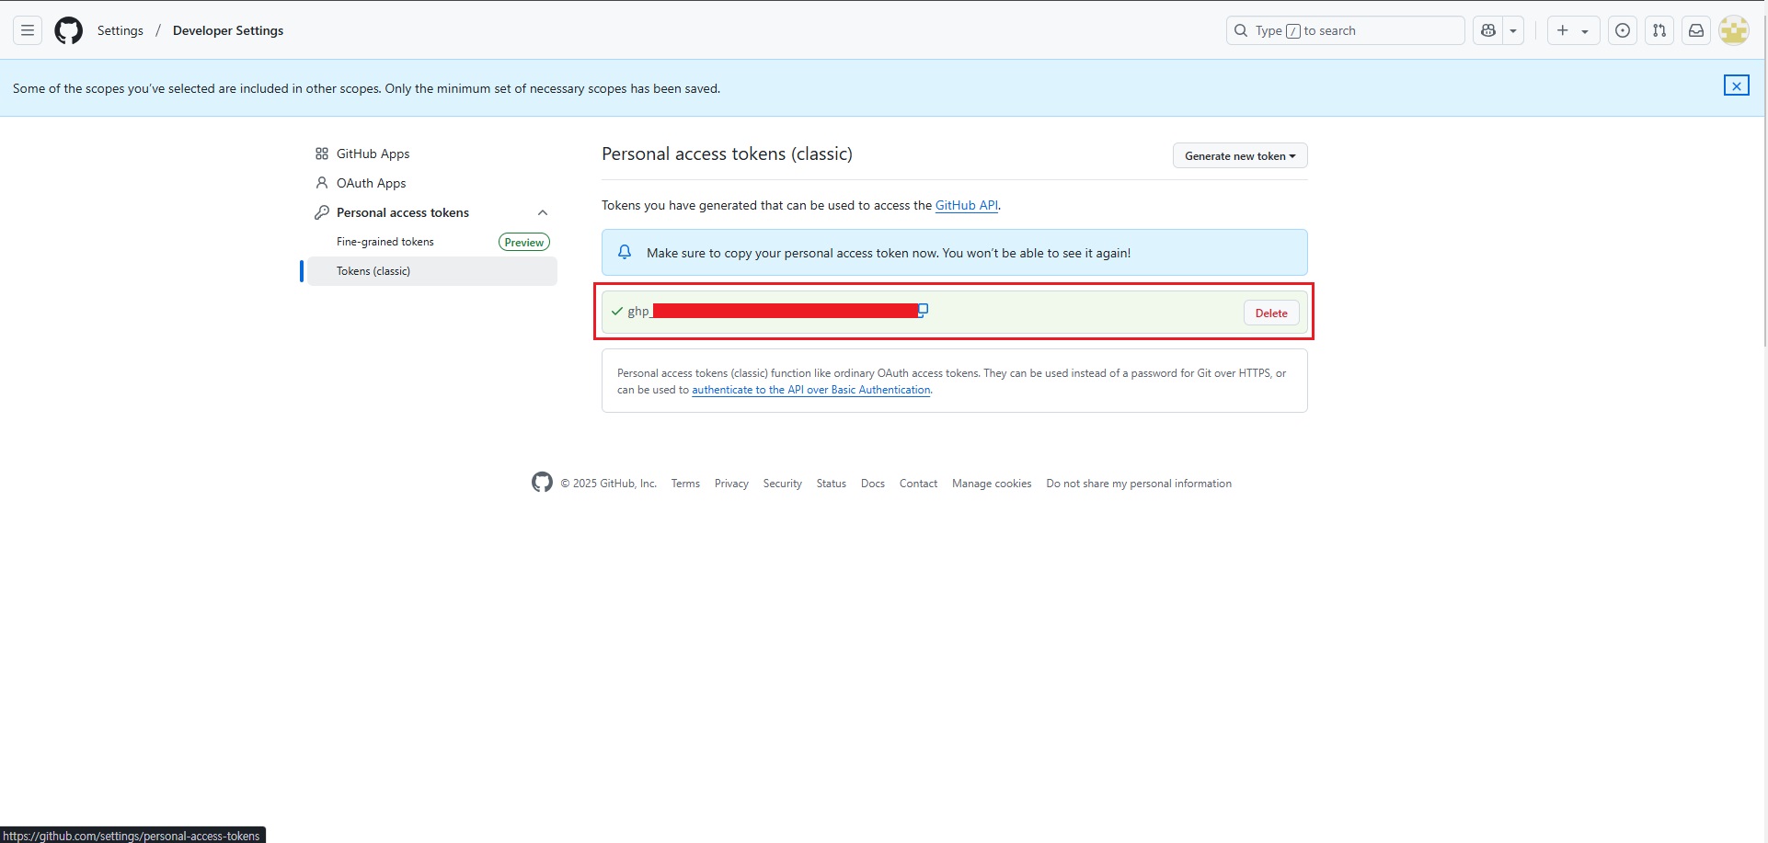Click the Developer Settings breadcrumb
The image size is (1768, 843).
pyautogui.click(x=228, y=30)
